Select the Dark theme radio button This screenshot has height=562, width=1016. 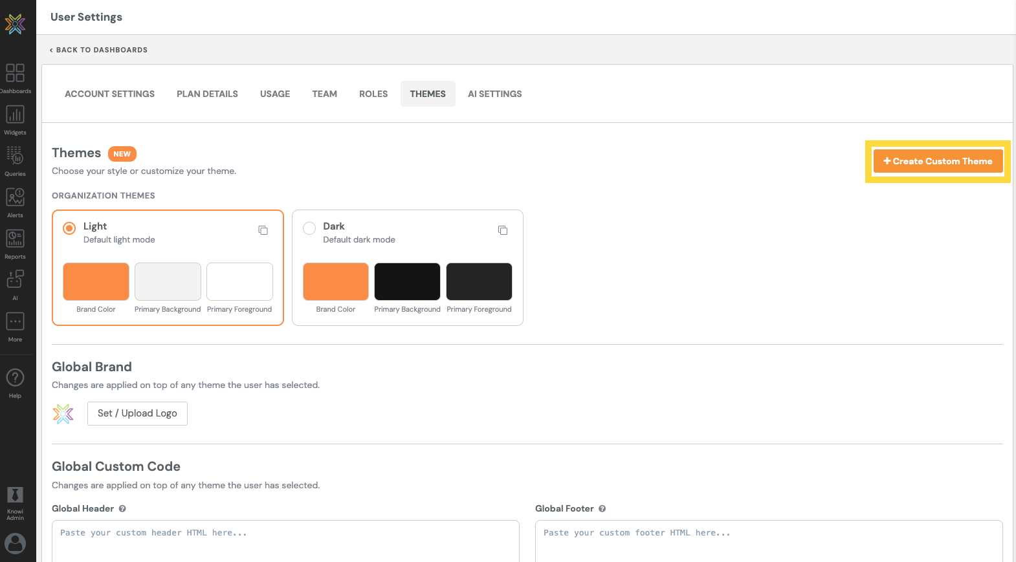pyautogui.click(x=309, y=228)
